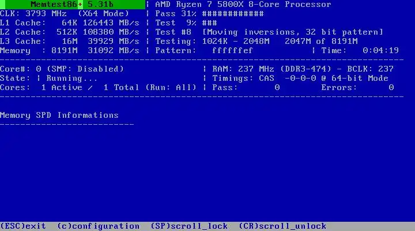Click the Timings: CAS -0-0-0 text
Screen dimensions: 415x231
264,79
